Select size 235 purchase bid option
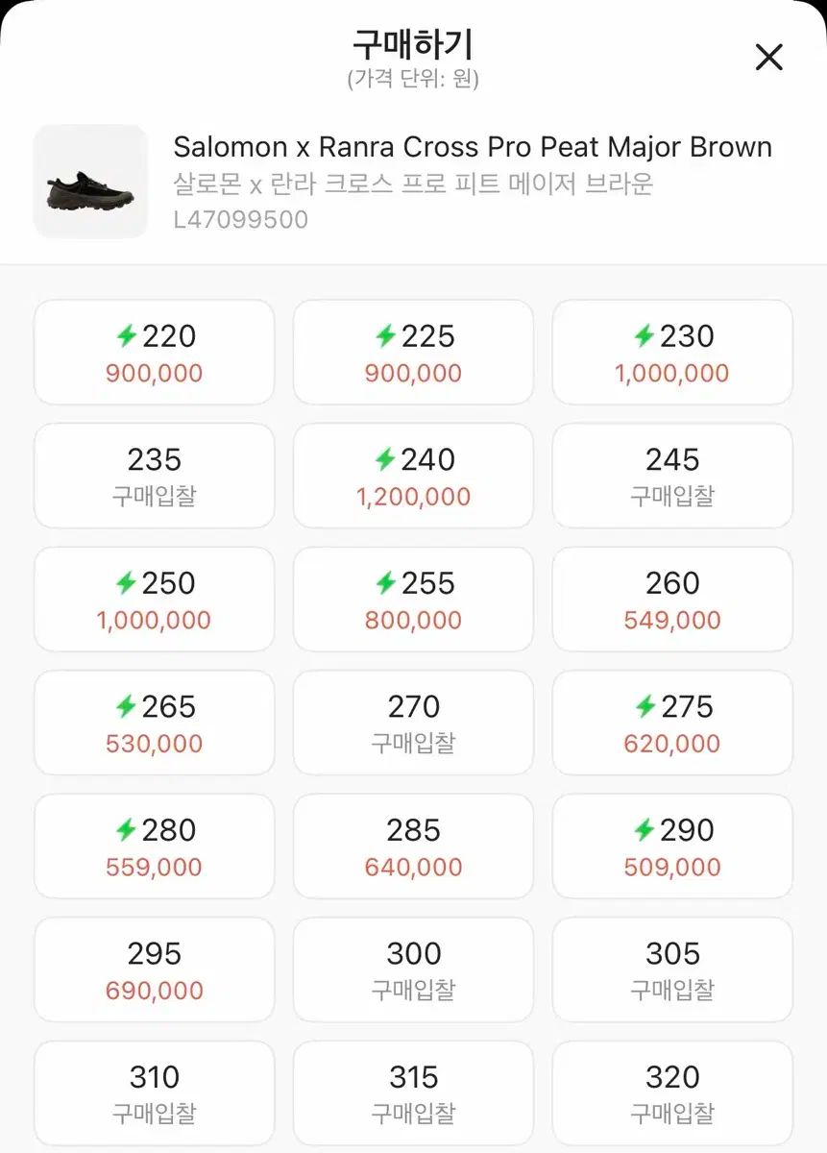The width and height of the screenshot is (827, 1153). click(x=154, y=476)
